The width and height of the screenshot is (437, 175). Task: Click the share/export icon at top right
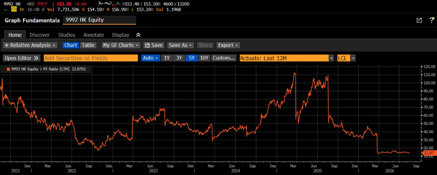click(x=419, y=20)
